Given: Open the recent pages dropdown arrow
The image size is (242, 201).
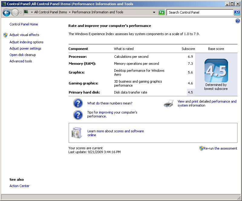Looking at the screenshot, I should point(21,12).
